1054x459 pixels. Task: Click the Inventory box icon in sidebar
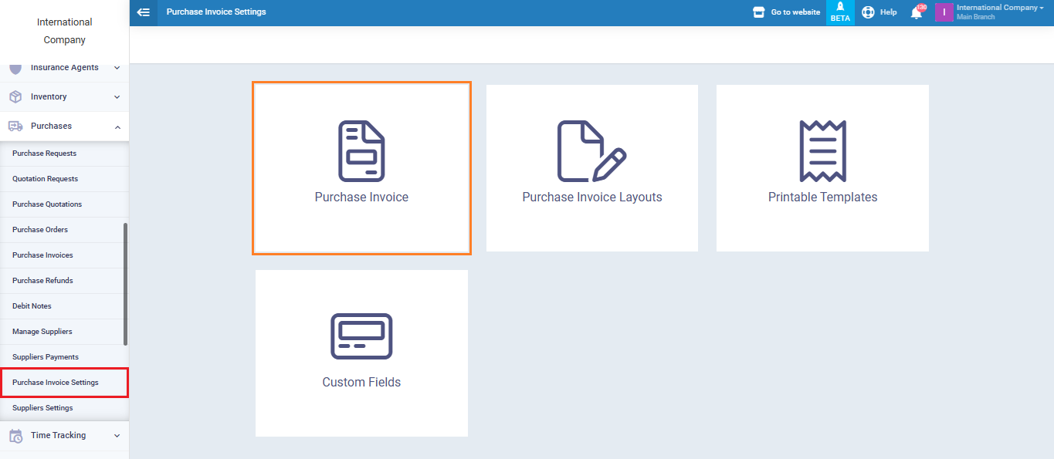[15, 97]
